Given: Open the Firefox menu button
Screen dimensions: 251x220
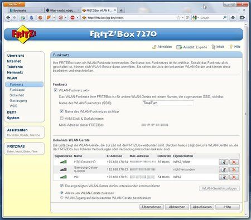Looking at the screenshot, I should coord(14,4).
